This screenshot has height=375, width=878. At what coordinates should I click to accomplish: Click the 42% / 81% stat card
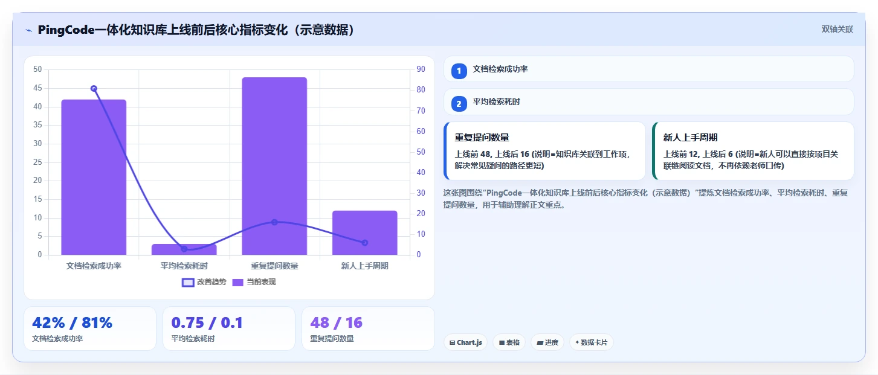point(90,329)
